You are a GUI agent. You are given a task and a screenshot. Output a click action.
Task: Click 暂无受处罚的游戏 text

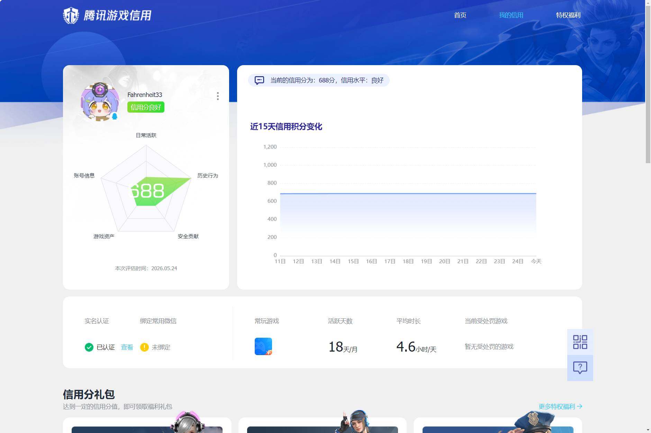pos(489,347)
